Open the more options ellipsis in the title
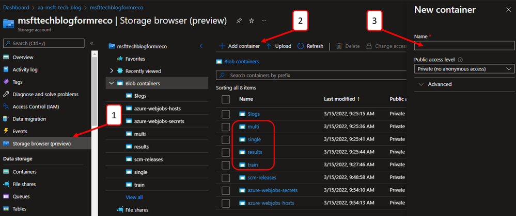The height and width of the screenshot is (216, 516). [264, 21]
